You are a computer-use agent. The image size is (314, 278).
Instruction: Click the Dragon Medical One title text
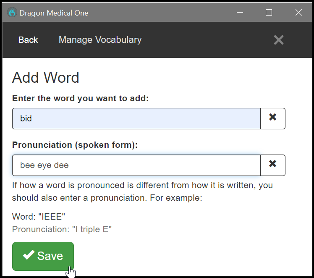pos(54,13)
